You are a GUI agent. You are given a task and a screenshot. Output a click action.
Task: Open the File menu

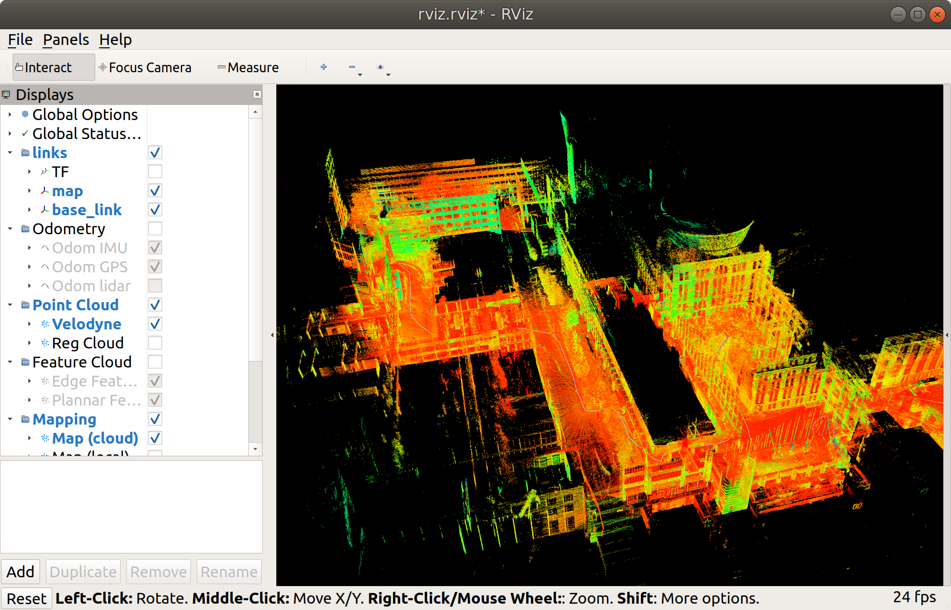point(20,40)
